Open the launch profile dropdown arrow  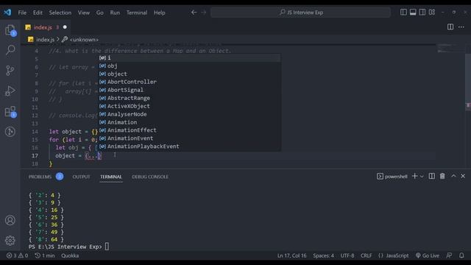(422, 177)
